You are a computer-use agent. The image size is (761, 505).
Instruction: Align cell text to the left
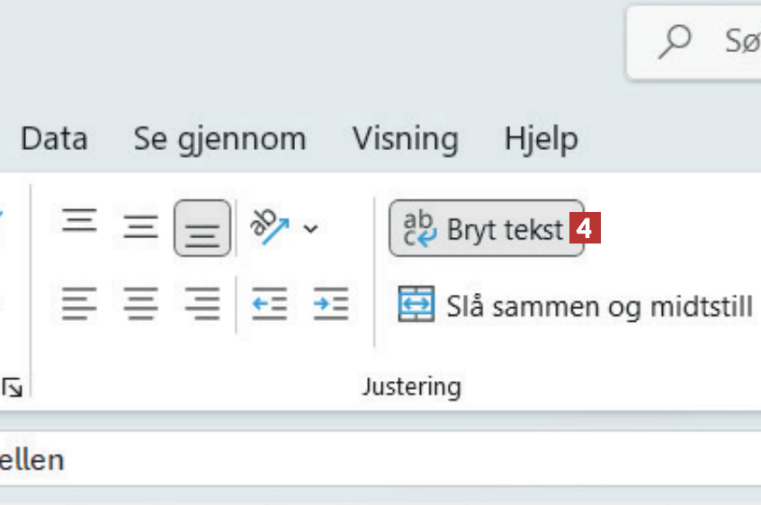tap(79, 305)
